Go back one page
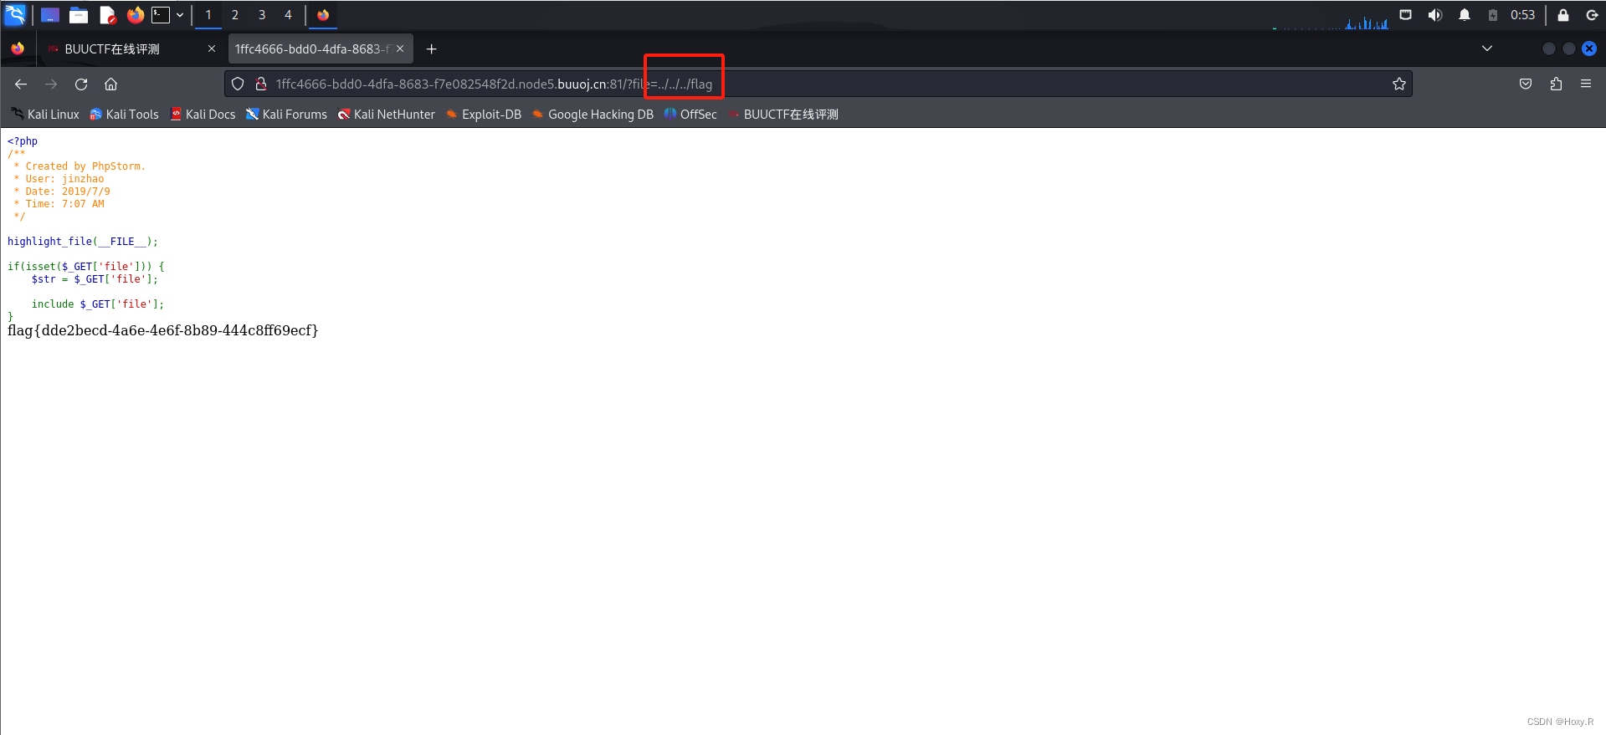This screenshot has width=1606, height=735. pyautogui.click(x=21, y=84)
